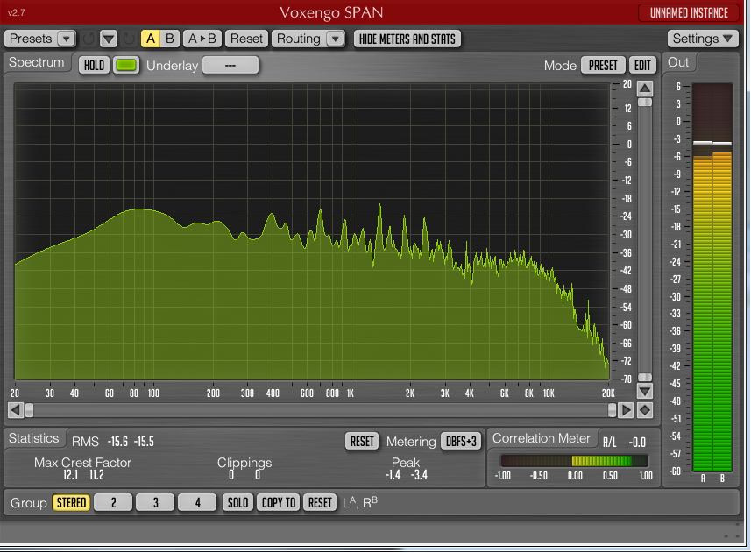Click the spectrum display graph
This screenshot has height=553, width=751.
pos(312,231)
